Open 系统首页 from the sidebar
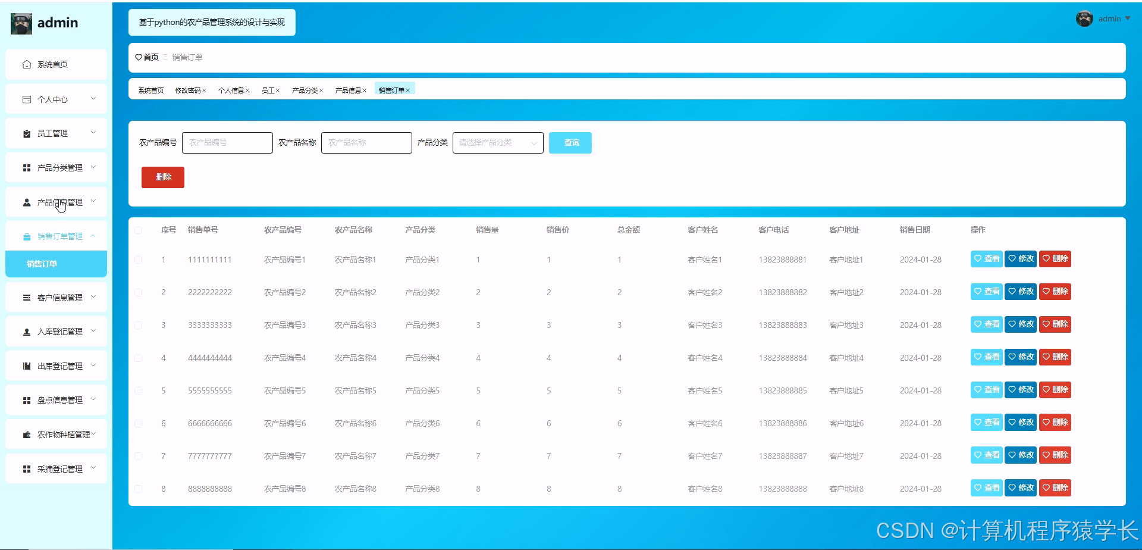This screenshot has width=1142, height=550. [56, 64]
